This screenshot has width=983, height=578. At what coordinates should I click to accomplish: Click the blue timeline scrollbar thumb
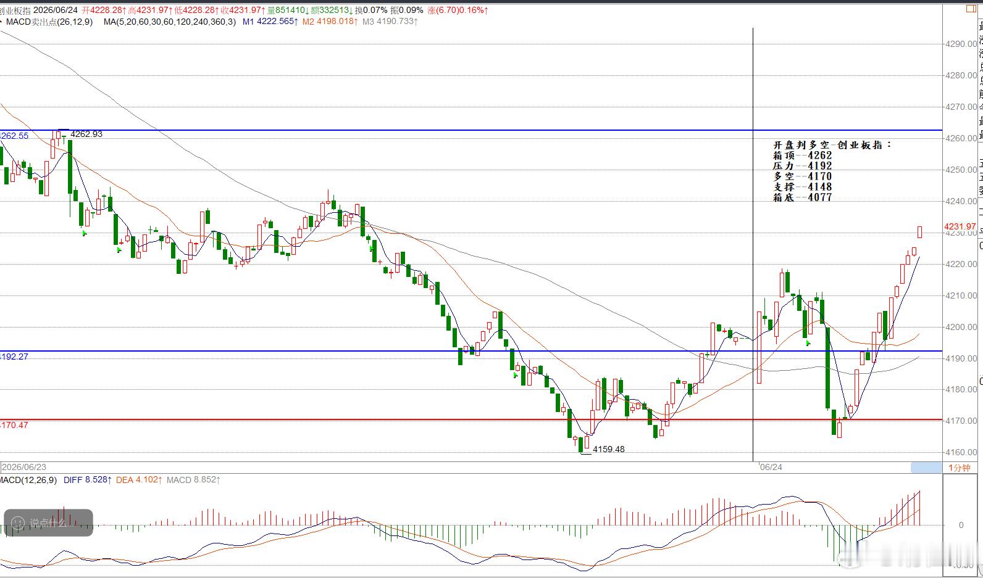pos(926,468)
